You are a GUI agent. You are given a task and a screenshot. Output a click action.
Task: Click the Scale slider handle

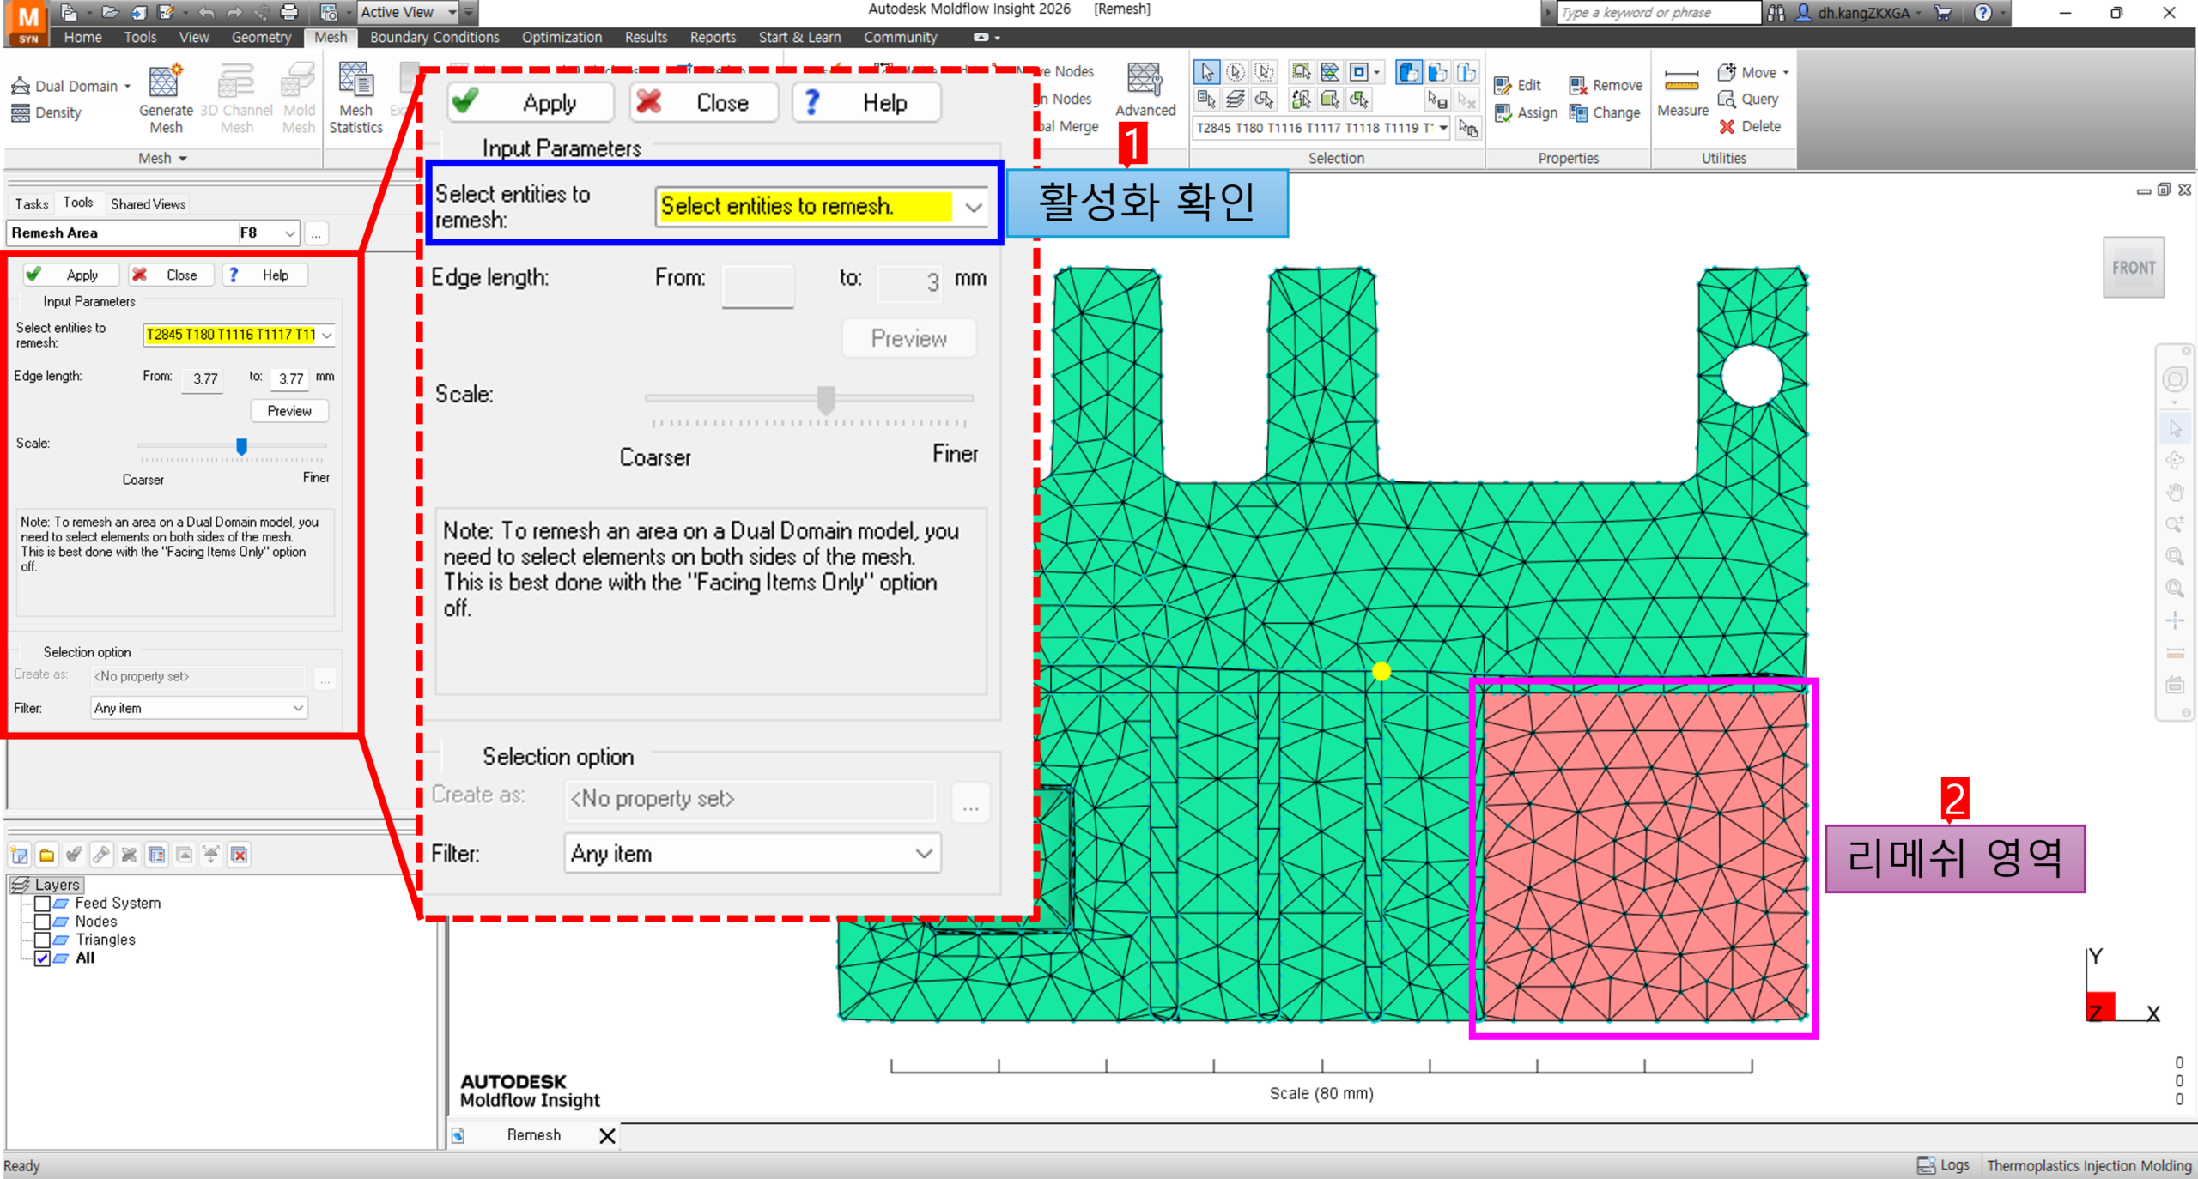[x=241, y=446]
